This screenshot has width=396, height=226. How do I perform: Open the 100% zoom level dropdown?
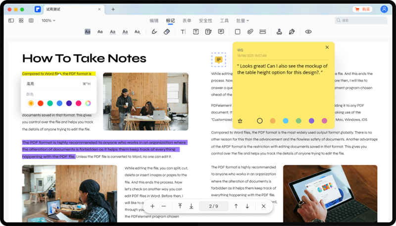tap(49, 20)
